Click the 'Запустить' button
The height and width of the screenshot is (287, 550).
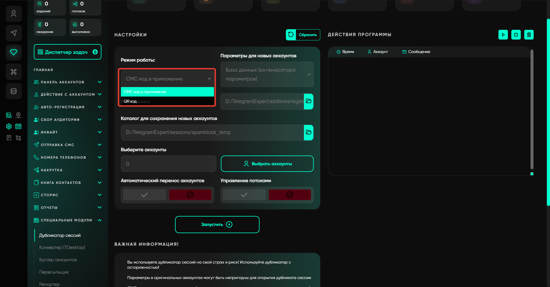[217, 225]
